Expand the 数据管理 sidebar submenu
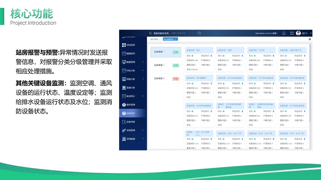 click(143, 62)
